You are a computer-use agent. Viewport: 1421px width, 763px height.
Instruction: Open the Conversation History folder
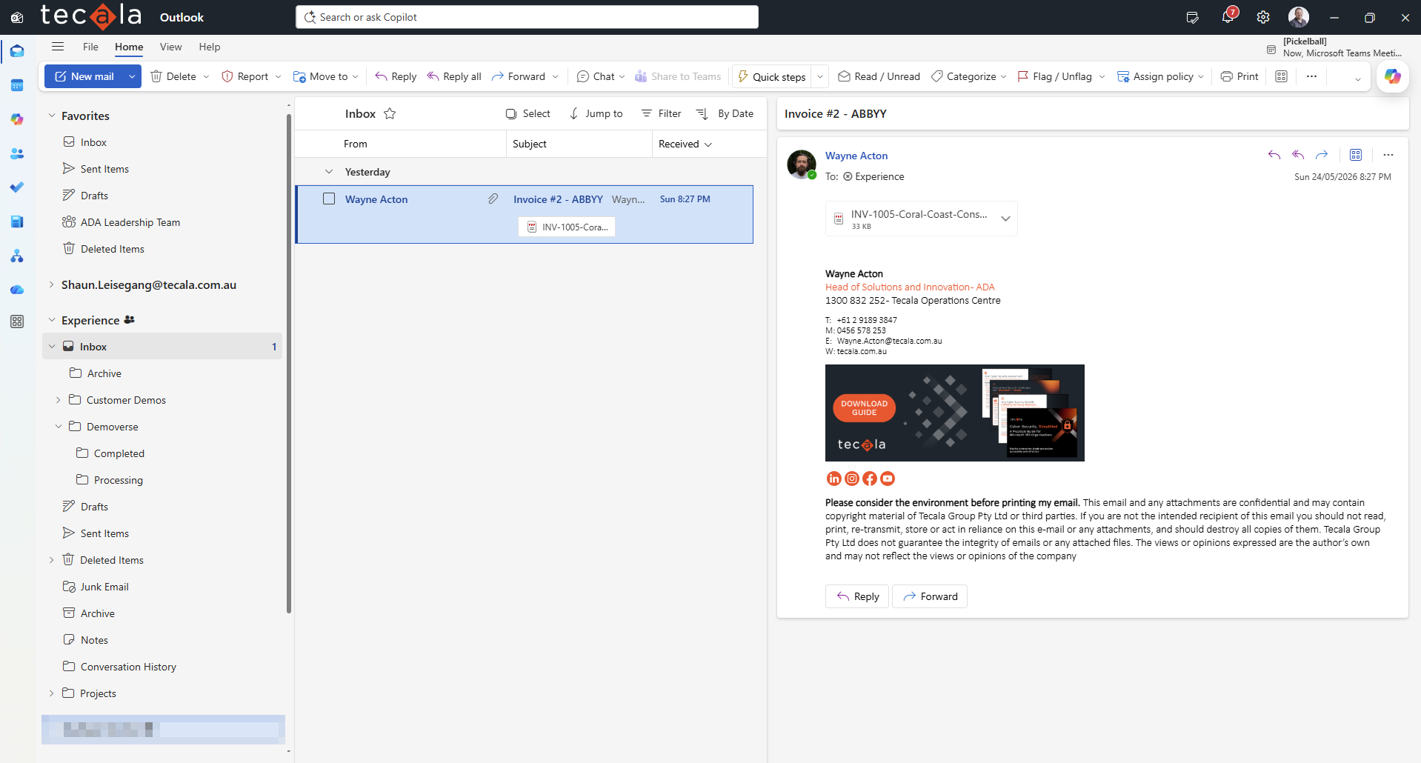[x=128, y=667]
